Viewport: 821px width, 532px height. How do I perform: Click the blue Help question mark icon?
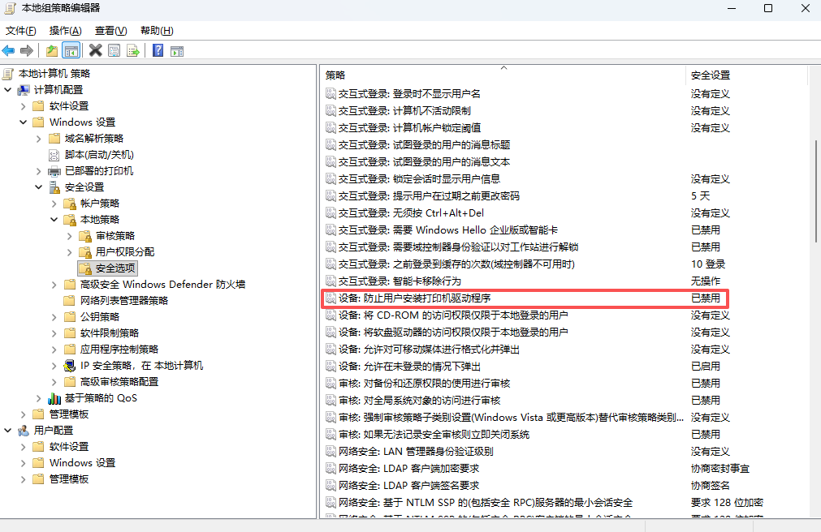click(x=158, y=50)
